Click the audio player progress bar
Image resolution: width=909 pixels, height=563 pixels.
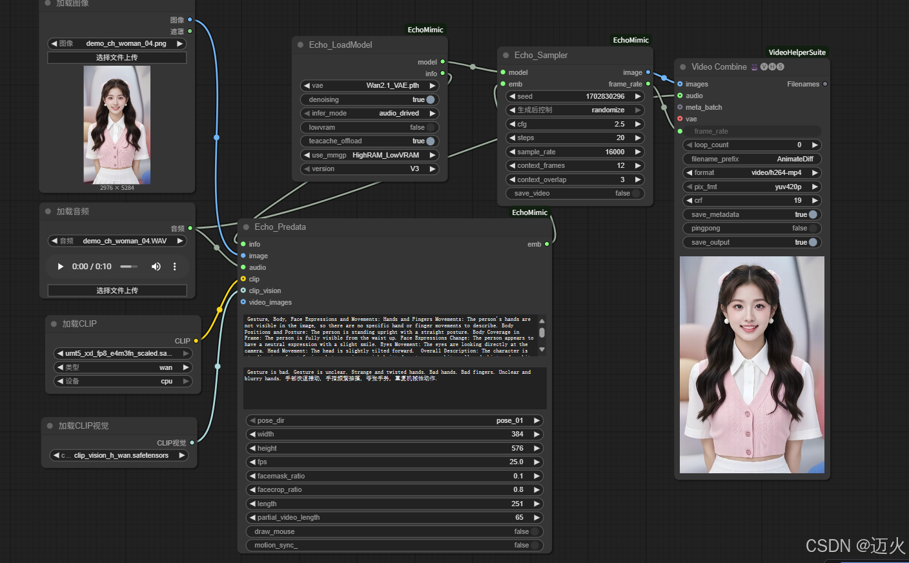coord(129,267)
